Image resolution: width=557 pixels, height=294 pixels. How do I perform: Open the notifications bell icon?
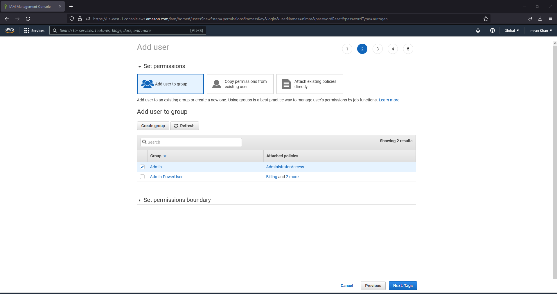[478, 30]
